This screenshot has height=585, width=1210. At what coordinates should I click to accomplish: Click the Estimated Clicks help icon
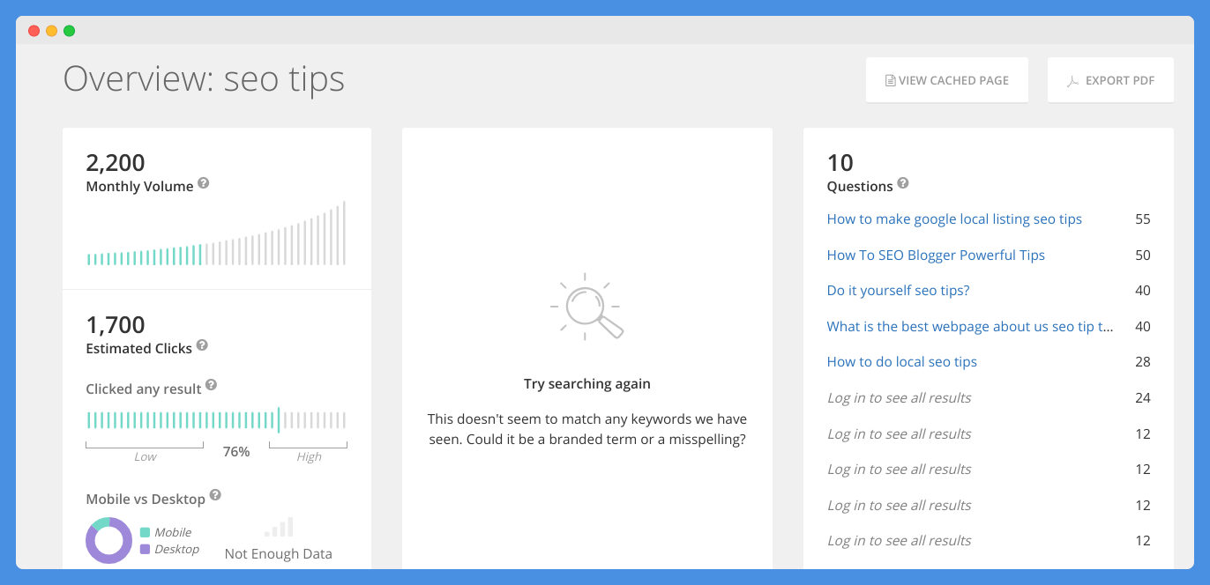click(x=202, y=345)
